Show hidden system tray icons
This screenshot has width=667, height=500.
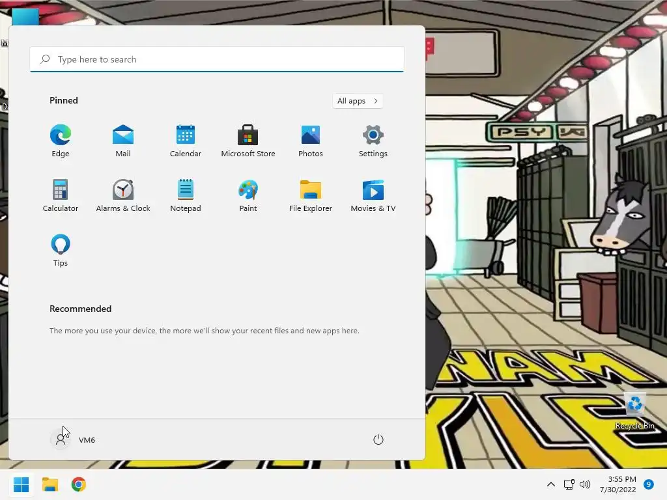coord(551,484)
